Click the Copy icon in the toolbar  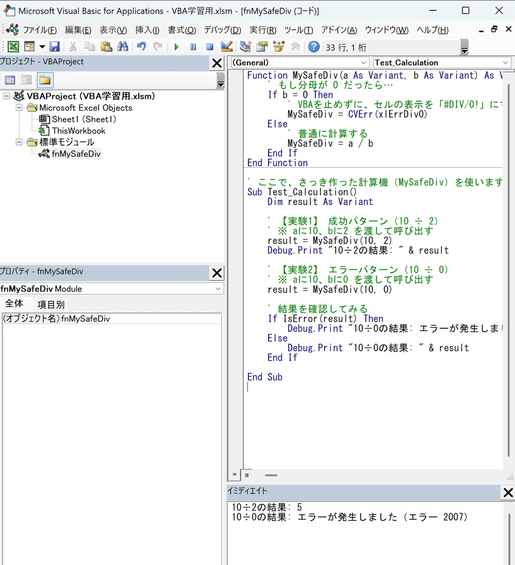tap(90, 47)
